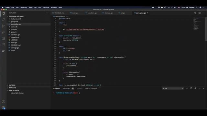Switch to the handlers.go editor tab
207x116 pixels.
(x=92, y=13)
